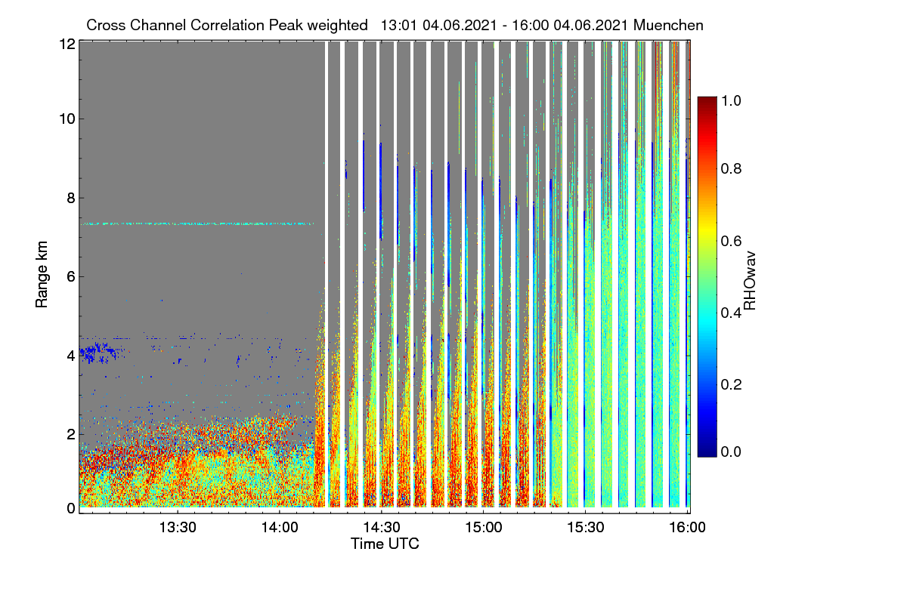Click the colorbar value 0.4
The image size is (907, 604).
point(729,313)
